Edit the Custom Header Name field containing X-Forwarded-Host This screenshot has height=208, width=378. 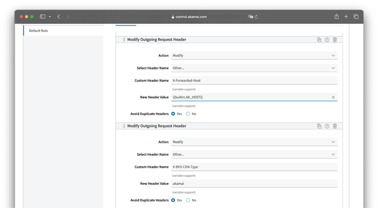coord(254,81)
